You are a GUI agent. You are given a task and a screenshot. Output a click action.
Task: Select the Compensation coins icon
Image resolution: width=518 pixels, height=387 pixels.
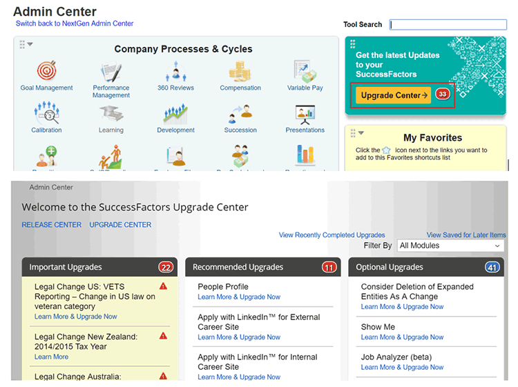(x=240, y=71)
